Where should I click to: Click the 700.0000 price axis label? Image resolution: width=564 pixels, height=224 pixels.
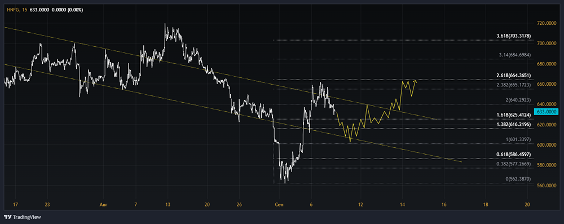(x=547, y=43)
